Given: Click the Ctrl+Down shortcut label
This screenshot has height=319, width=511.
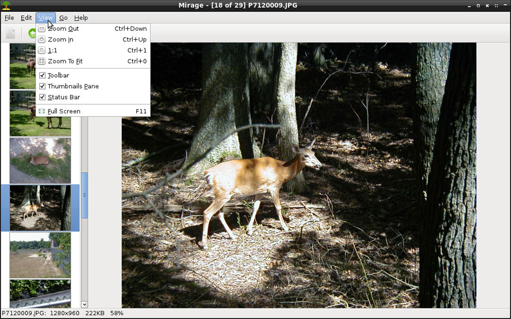Looking at the screenshot, I should [x=131, y=29].
